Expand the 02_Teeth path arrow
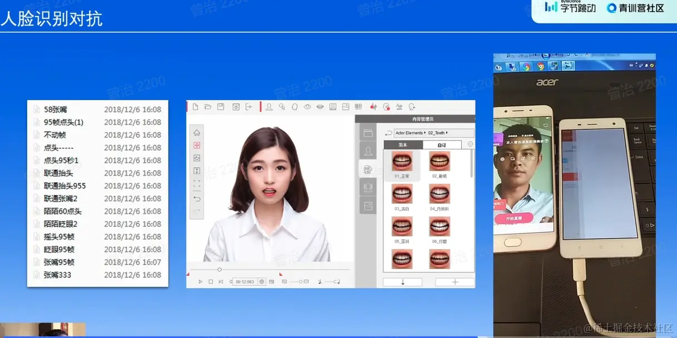 [x=447, y=133]
